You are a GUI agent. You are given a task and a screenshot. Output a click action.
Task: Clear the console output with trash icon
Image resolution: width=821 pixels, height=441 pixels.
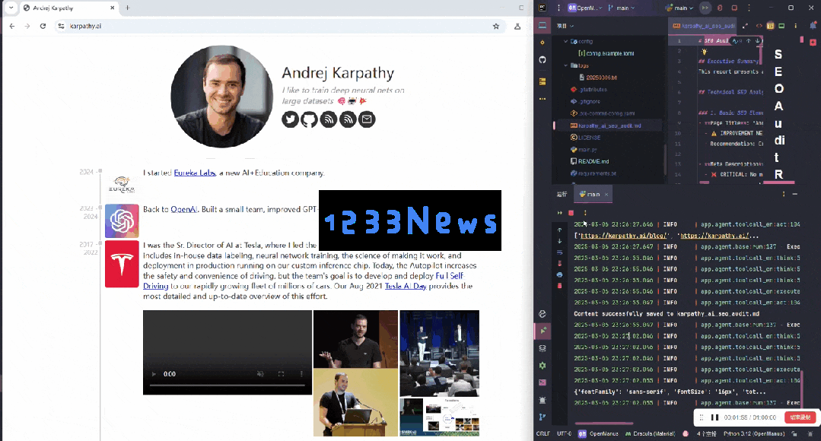click(560, 286)
